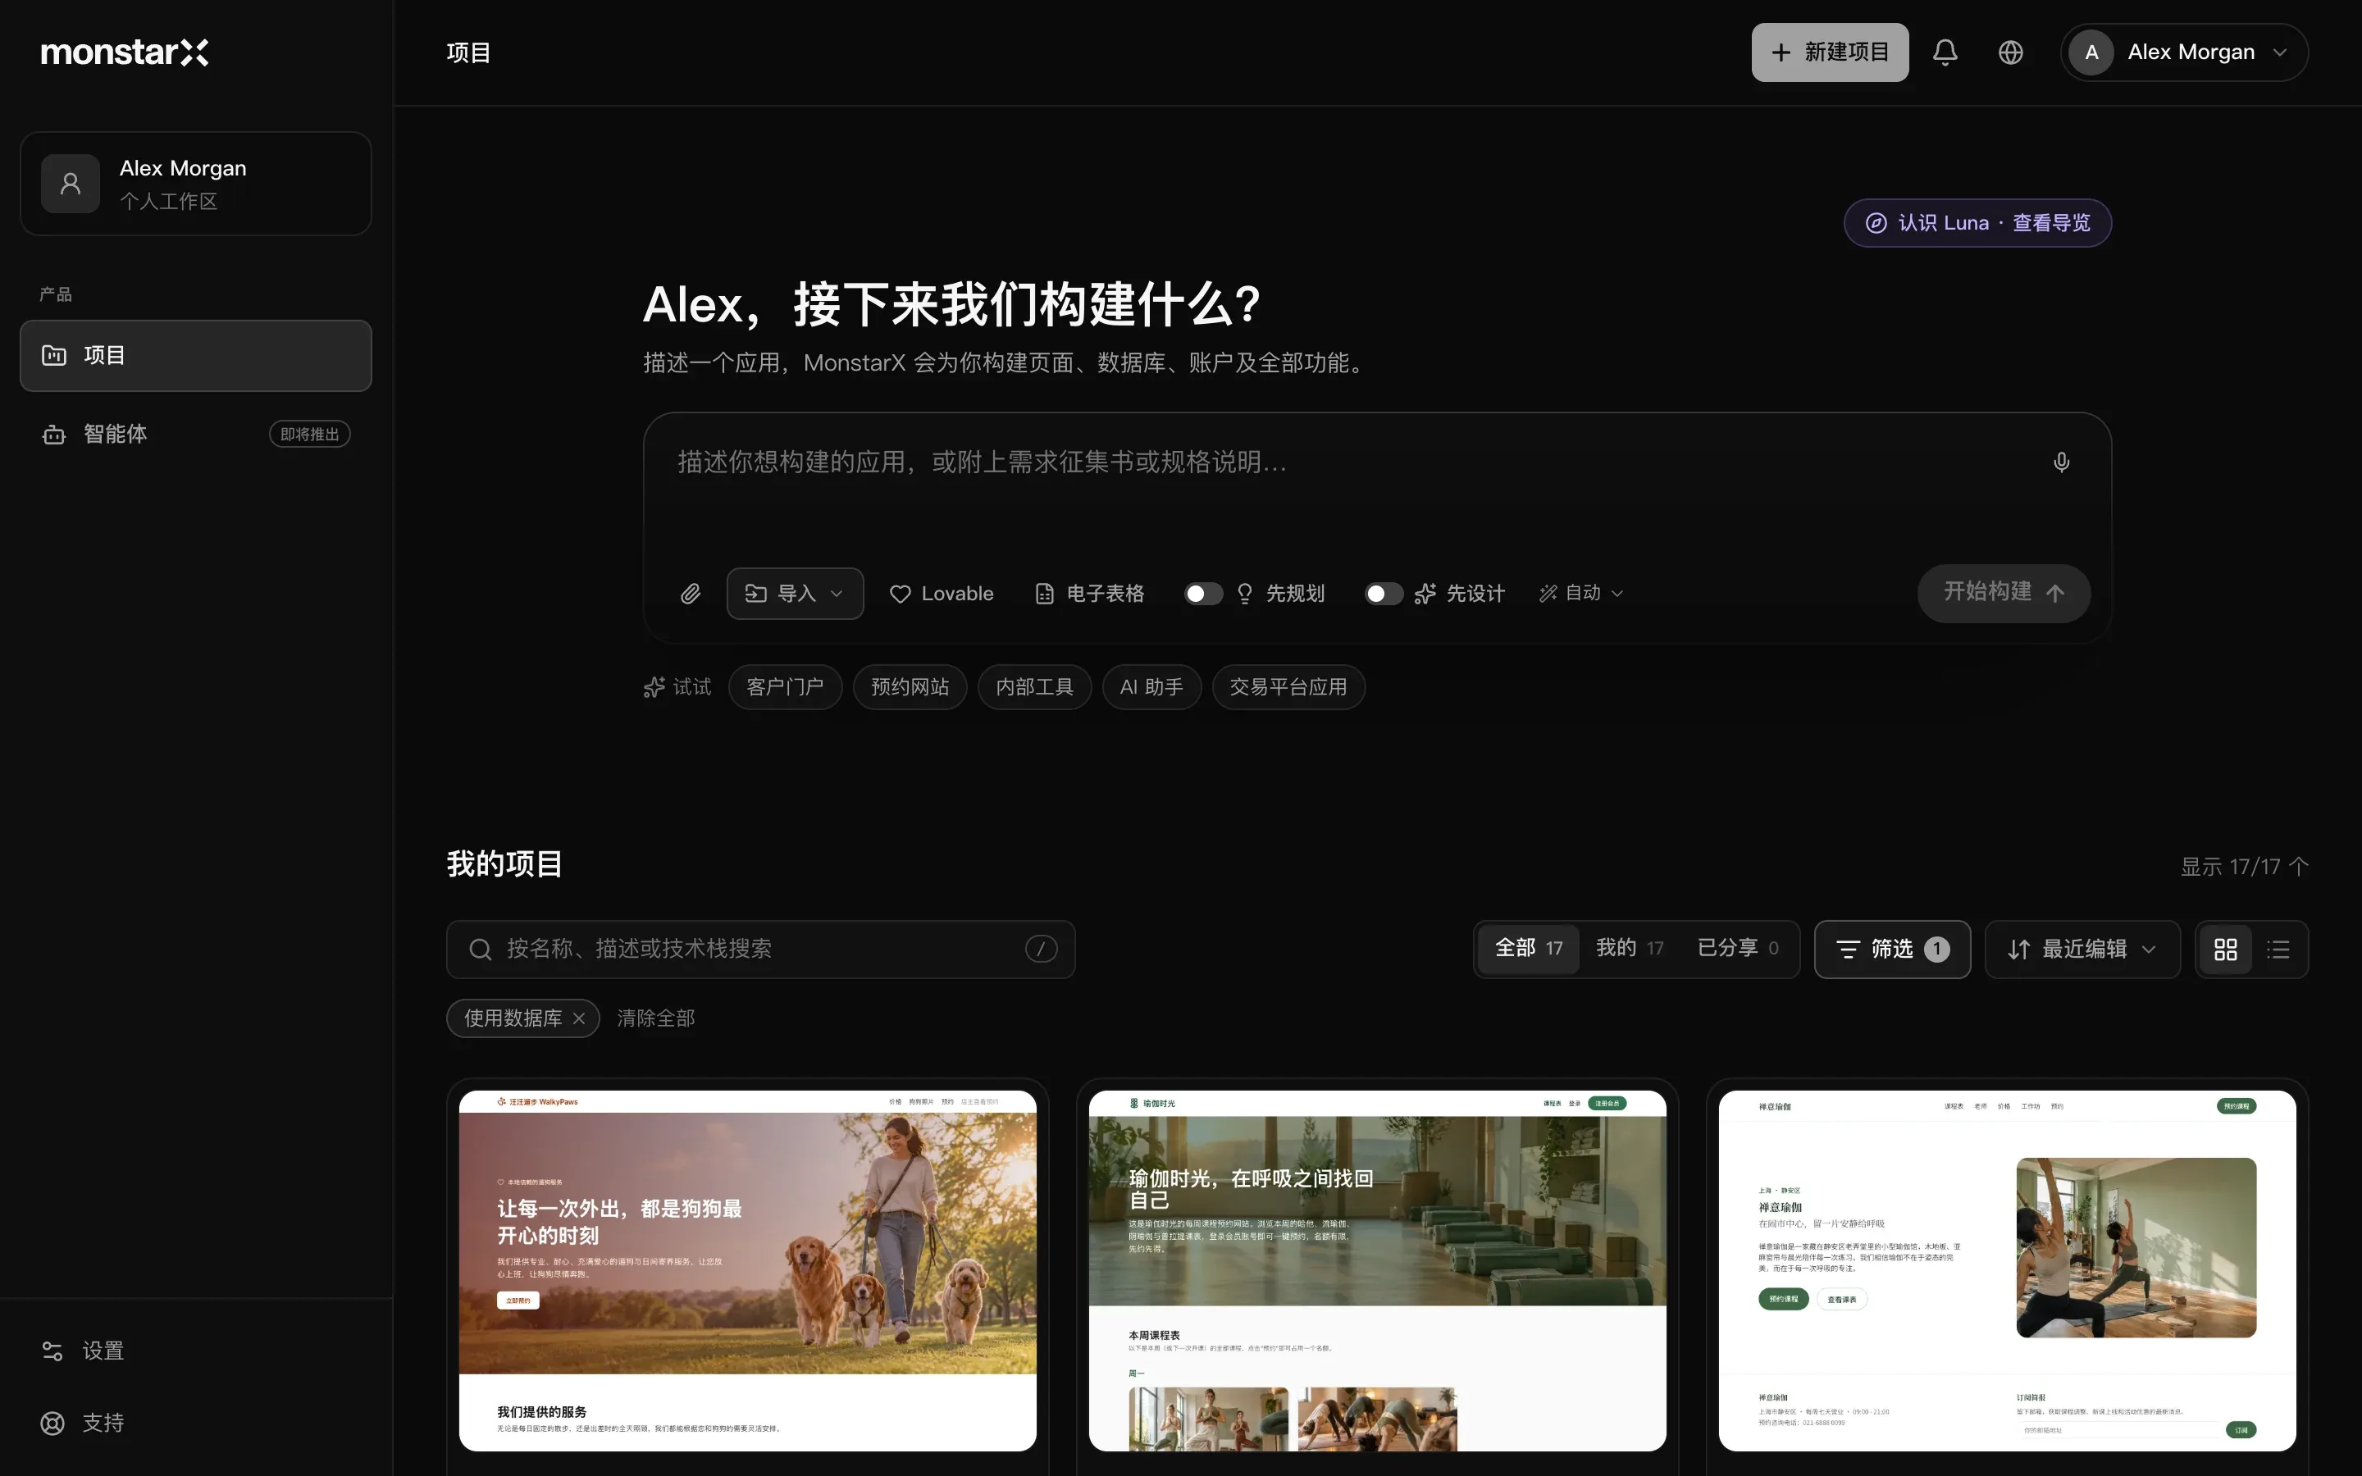Remove the 使用数据库 filter chip
The width and height of the screenshot is (2362, 1476).
579,1018
